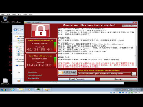Open the 說明 menu in VirtualBox menu bar
Viewport: 143px width, 107px height.
pos(31,14)
